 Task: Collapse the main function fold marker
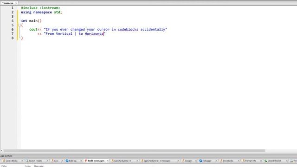[x=19, y=25]
